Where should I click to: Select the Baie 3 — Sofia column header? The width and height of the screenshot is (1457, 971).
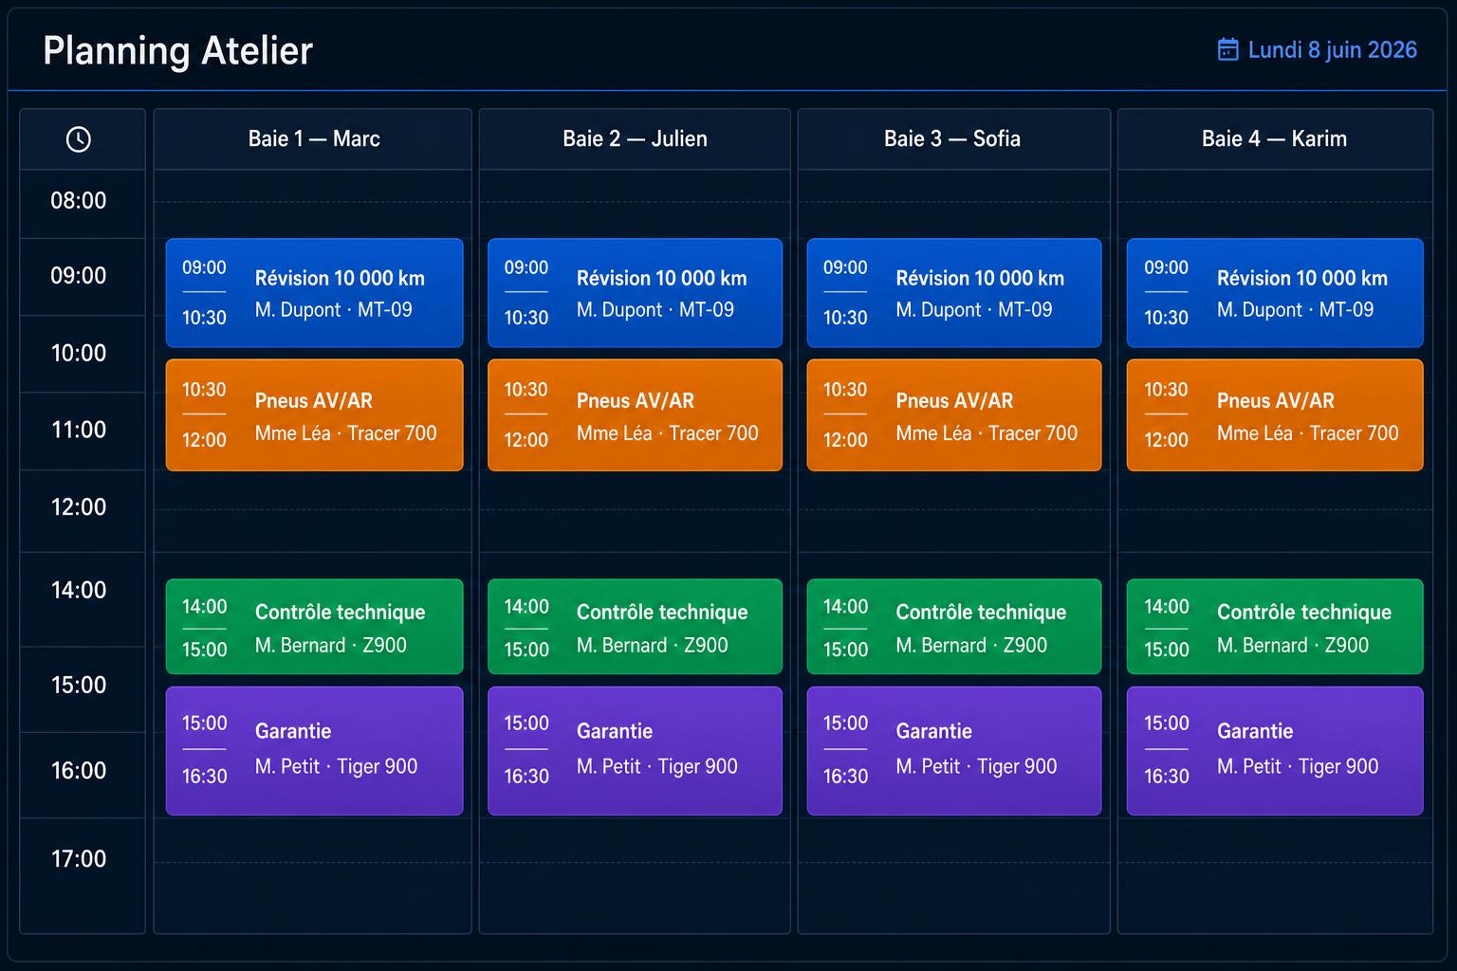click(953, 139)
